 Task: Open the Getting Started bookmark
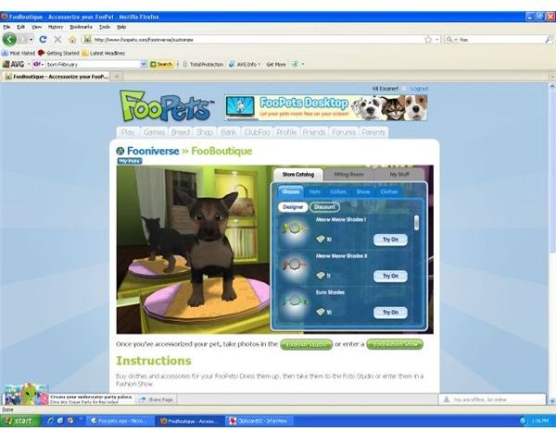click(58, 53)
